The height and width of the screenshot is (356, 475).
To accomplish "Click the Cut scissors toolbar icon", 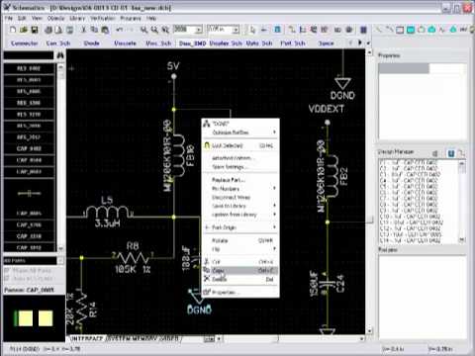I will [x=83, y=30].
